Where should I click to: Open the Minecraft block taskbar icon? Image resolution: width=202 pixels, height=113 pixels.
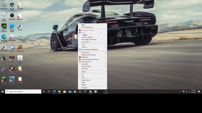[x=85, y=91]
